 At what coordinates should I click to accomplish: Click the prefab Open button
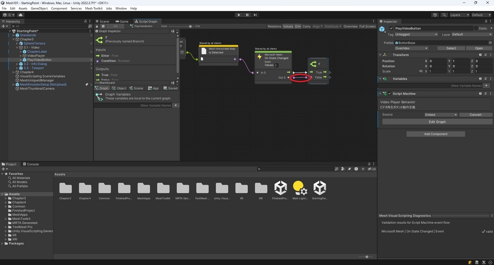479,48
